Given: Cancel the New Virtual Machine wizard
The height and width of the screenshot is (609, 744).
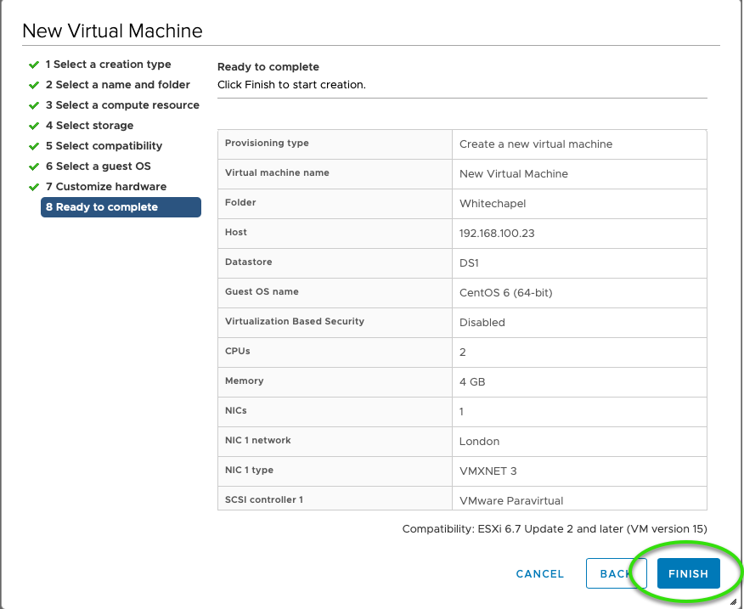Looking at the screenshot, I should tap(539, 574).
